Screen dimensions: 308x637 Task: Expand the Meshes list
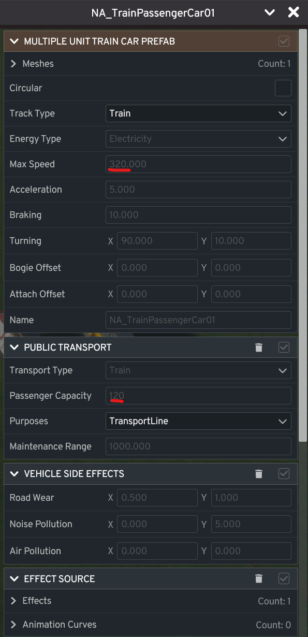pyautogui.click(x=13, y=63)
